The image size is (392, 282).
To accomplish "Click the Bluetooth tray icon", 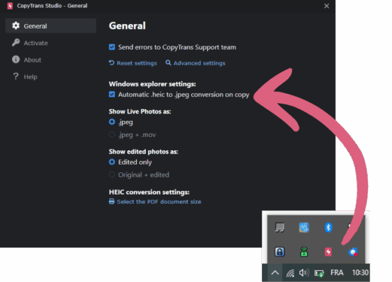I will 328,227.
